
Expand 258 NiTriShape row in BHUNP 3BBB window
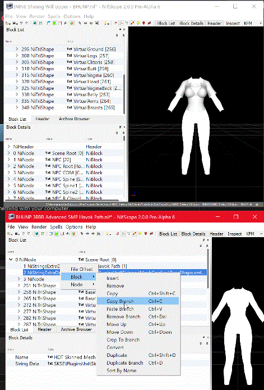[x=19, y=292]
